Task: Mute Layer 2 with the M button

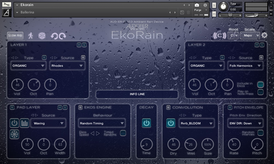Action: [x=257, y=45]
